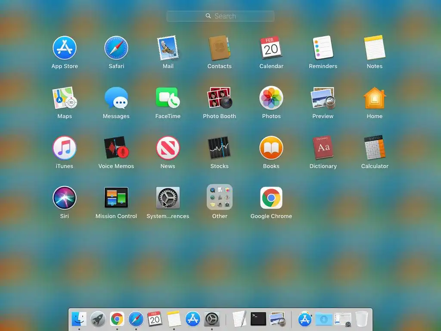441x331 pixels.
Task: Click the "Mission Control" label
Action: tap(116, 216)
